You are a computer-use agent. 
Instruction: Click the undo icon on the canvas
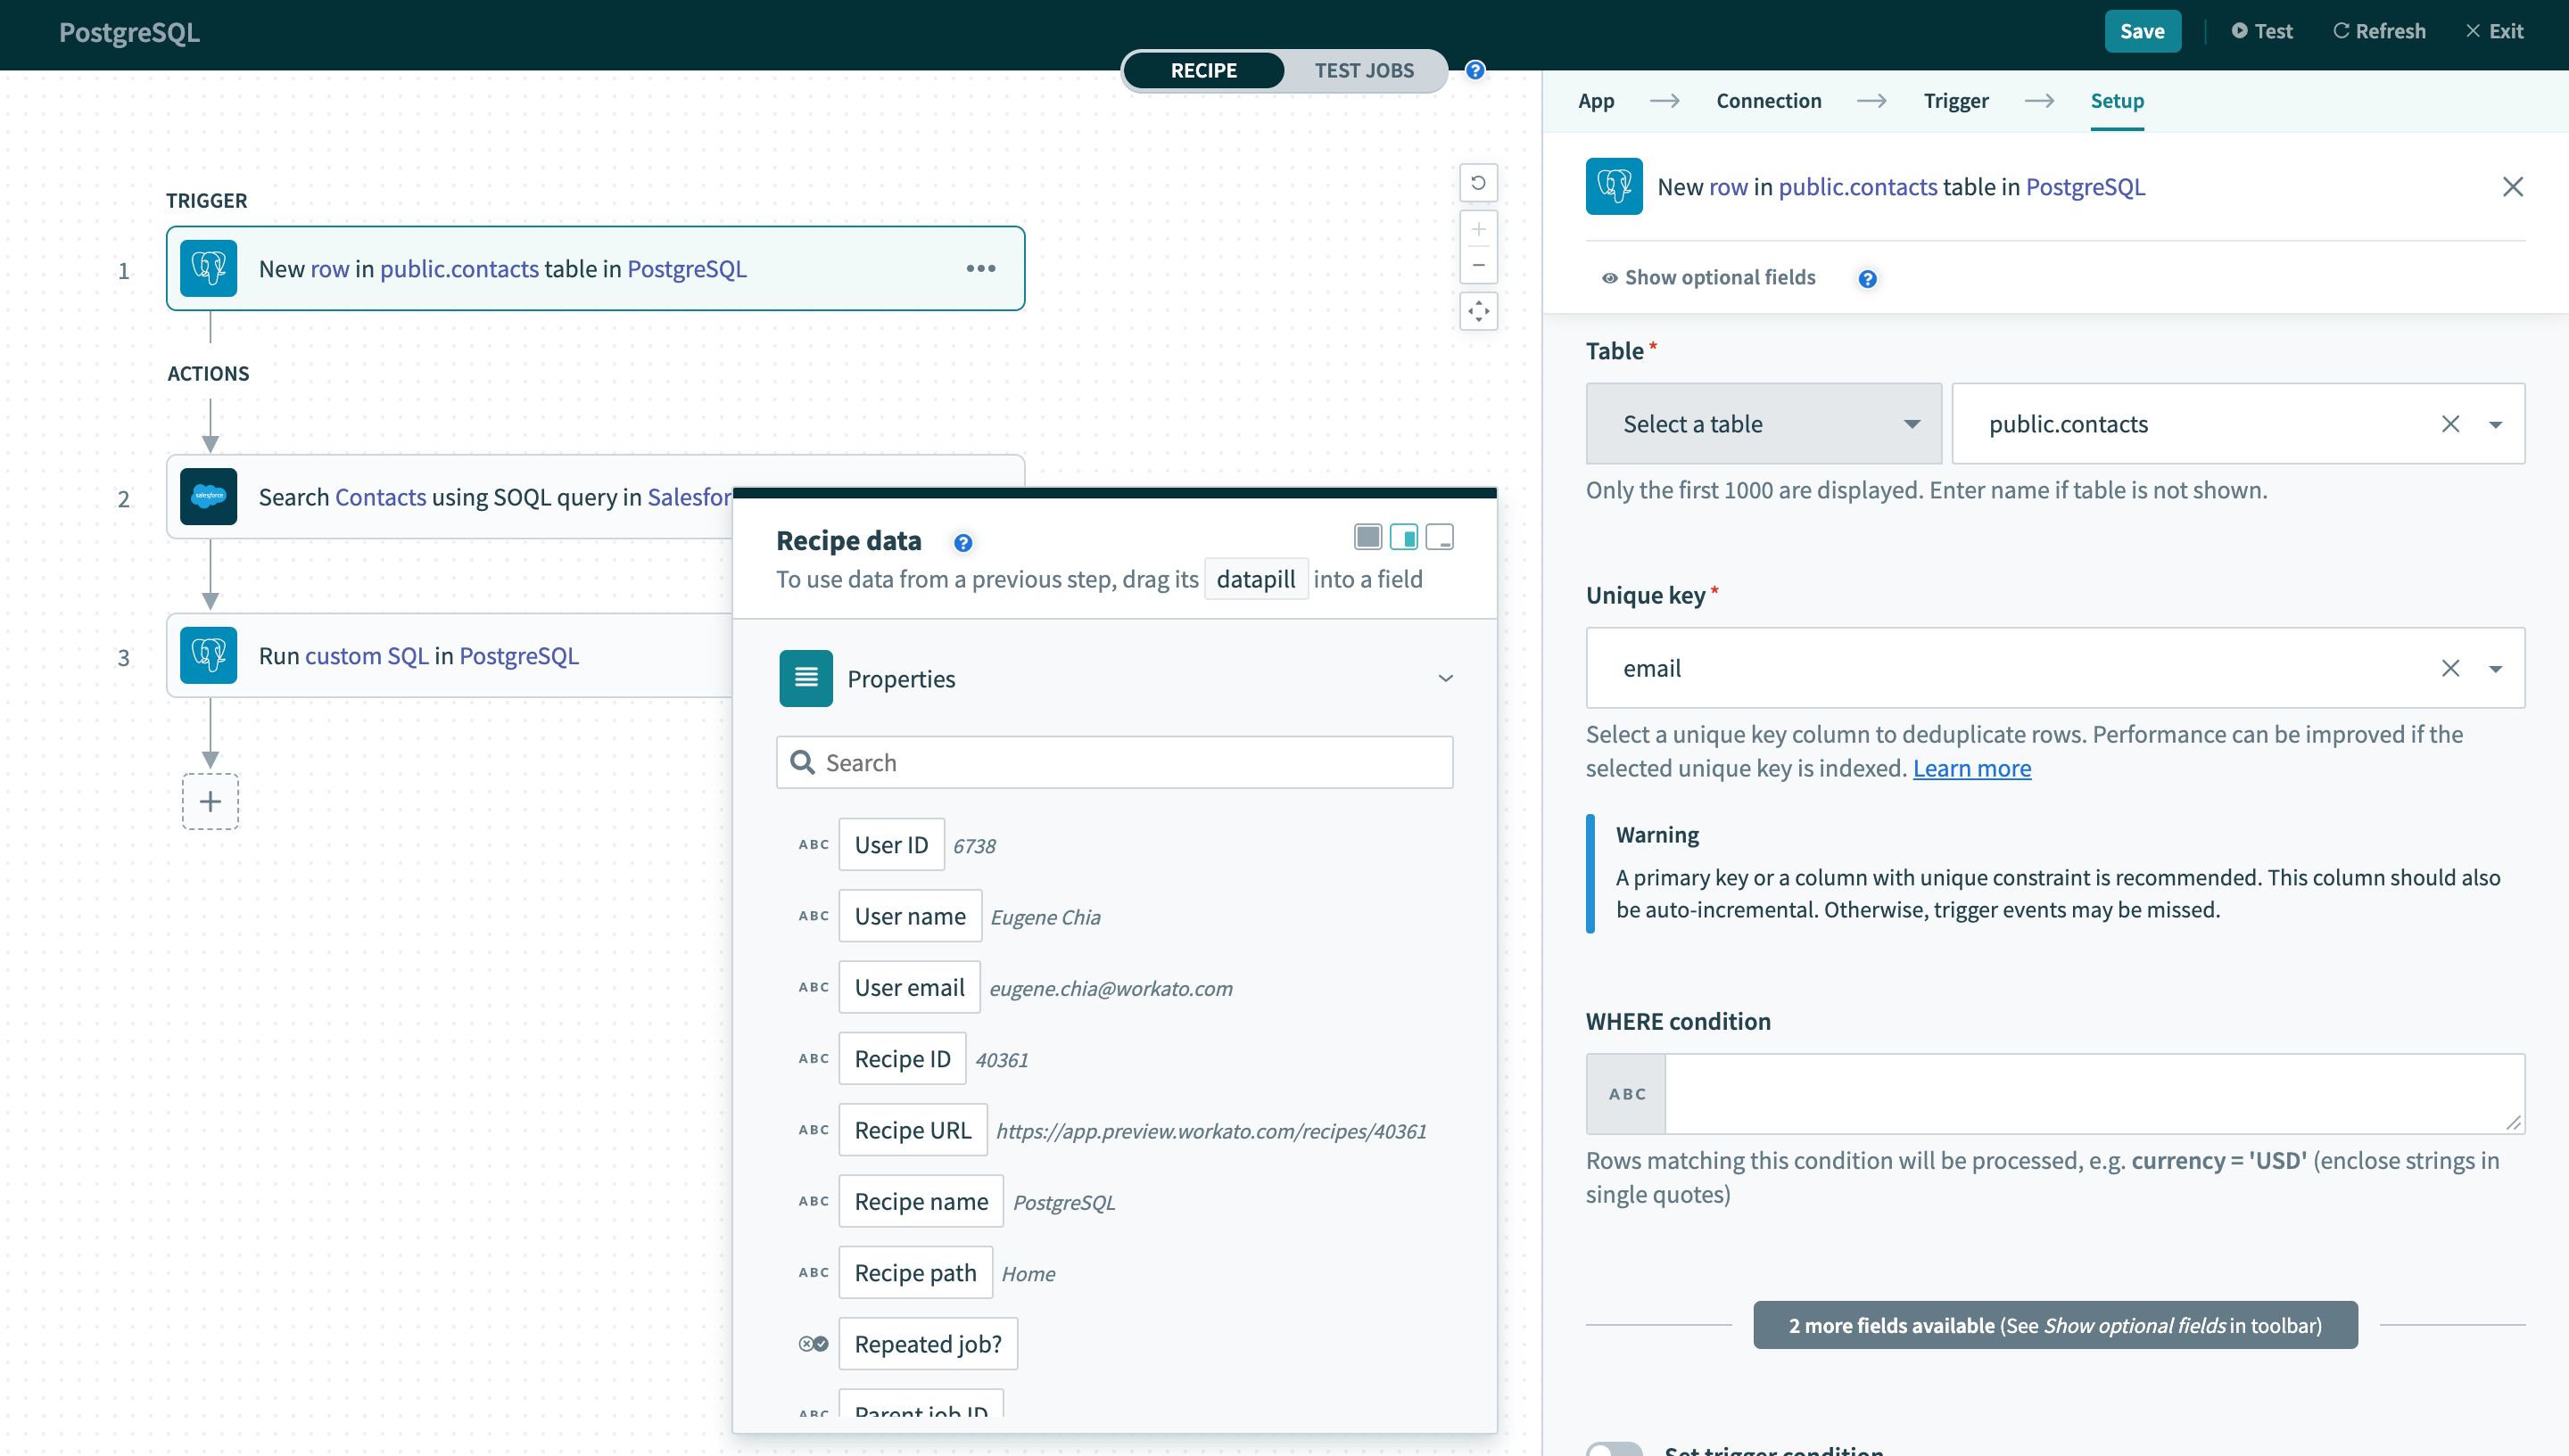(1479, 182)
